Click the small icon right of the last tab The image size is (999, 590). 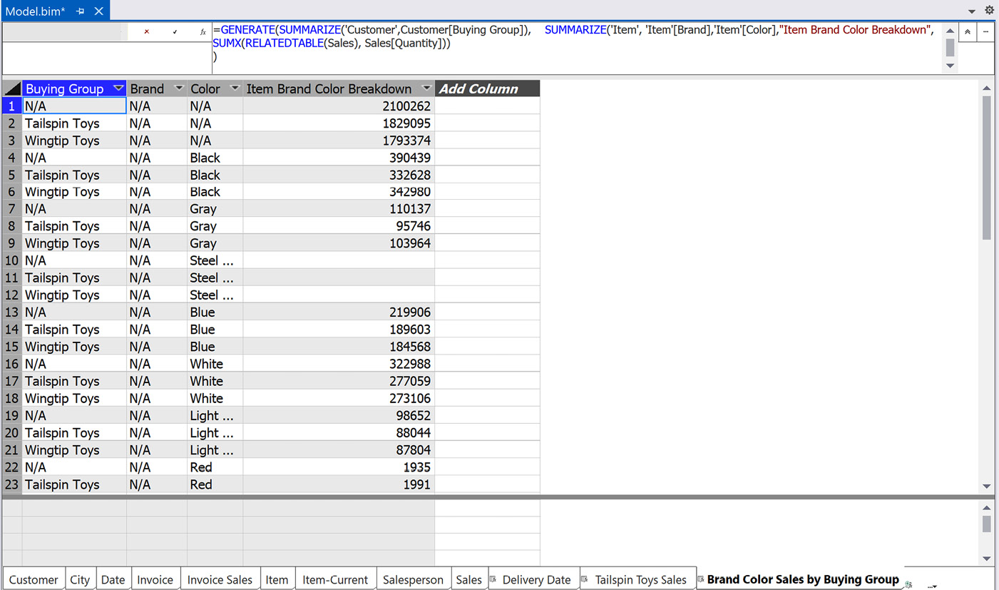pyautogui.click(x=909, y=585)
